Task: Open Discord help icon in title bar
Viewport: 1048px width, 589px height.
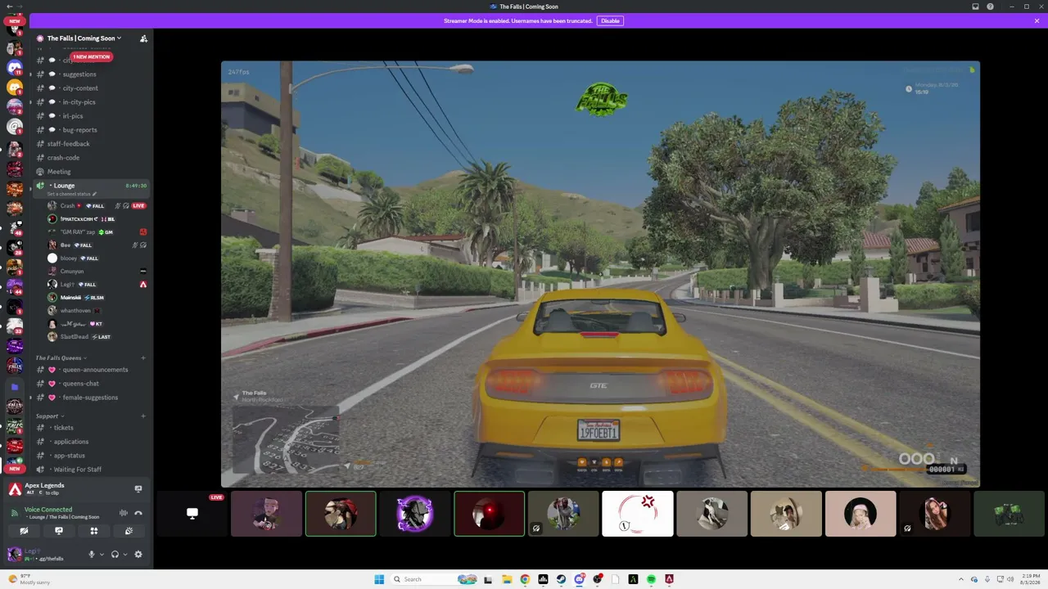Action: pyautogui.click(x=991, y=7)
